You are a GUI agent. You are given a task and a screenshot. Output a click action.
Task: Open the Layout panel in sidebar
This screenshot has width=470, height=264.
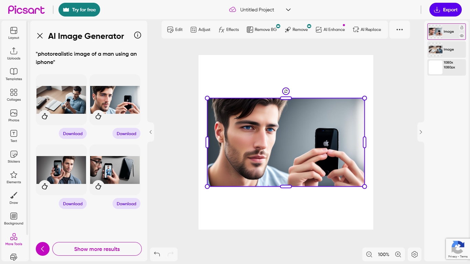(14, 33)
